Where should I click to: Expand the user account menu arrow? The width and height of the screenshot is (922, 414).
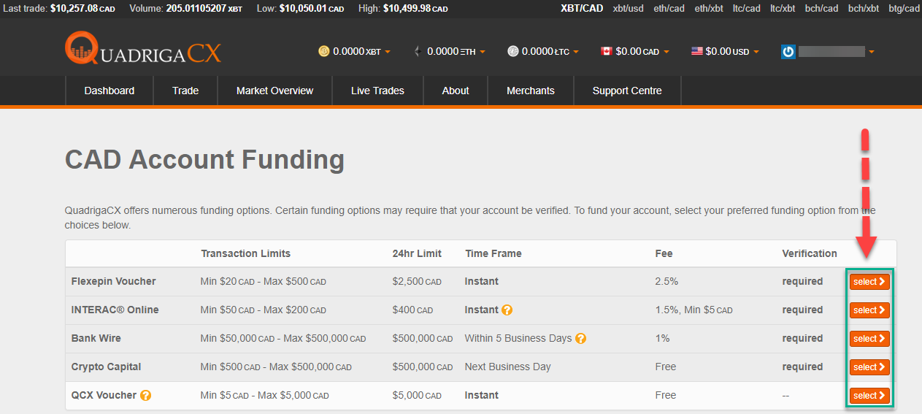point(872,52)
